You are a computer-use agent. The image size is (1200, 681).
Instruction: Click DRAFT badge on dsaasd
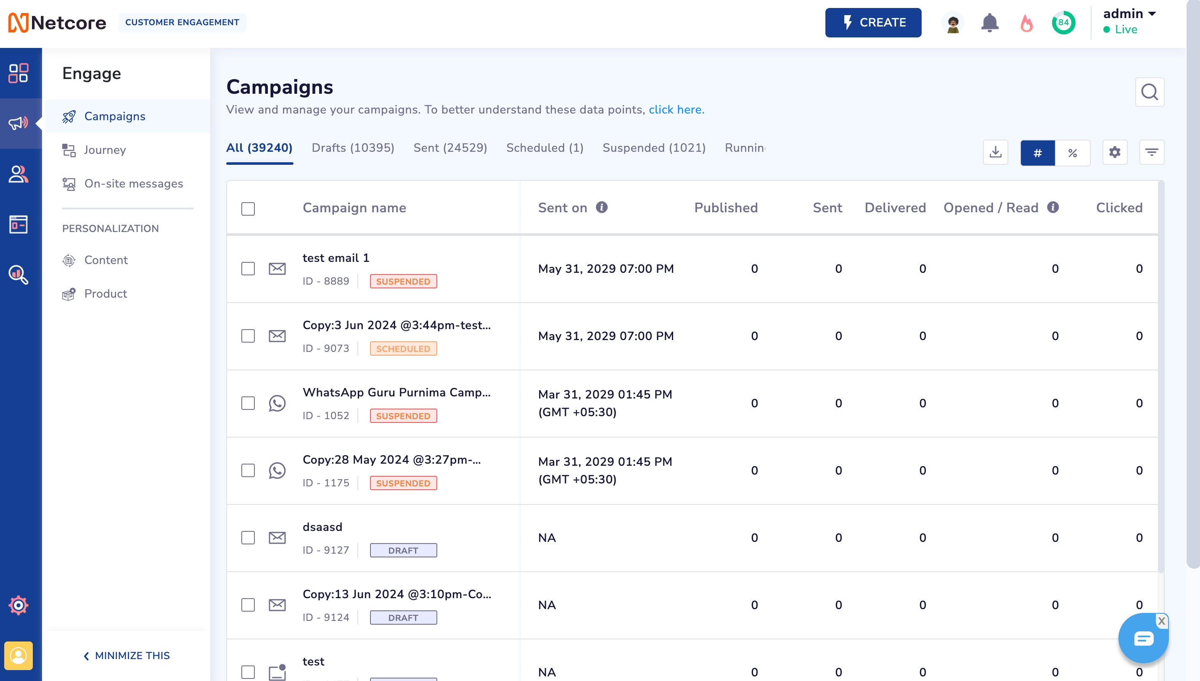pyautogui.click(x=403, y=550)
